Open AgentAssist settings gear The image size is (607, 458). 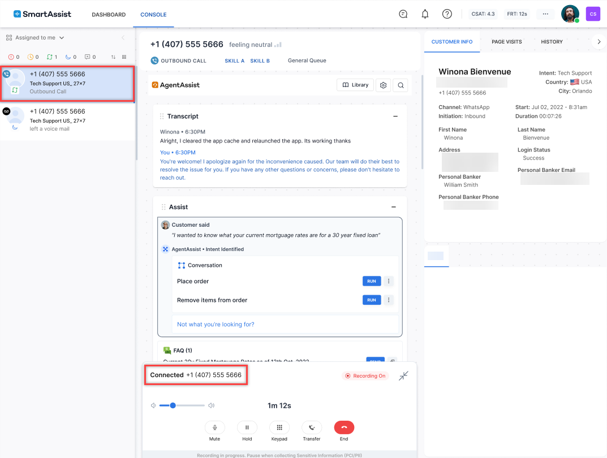pyautogui.click(x=384, y=85)
